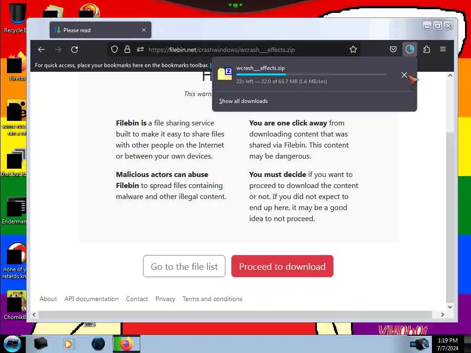Reload the Filebin page
Viewport: 471px width, 353px height.
(75, 50)
